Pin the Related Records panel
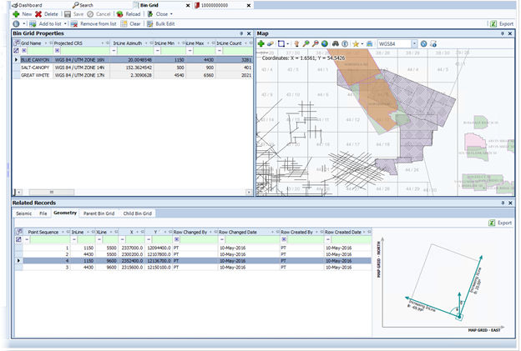The width and height of the screenshot is (521, 351). [x=503, y=203]
